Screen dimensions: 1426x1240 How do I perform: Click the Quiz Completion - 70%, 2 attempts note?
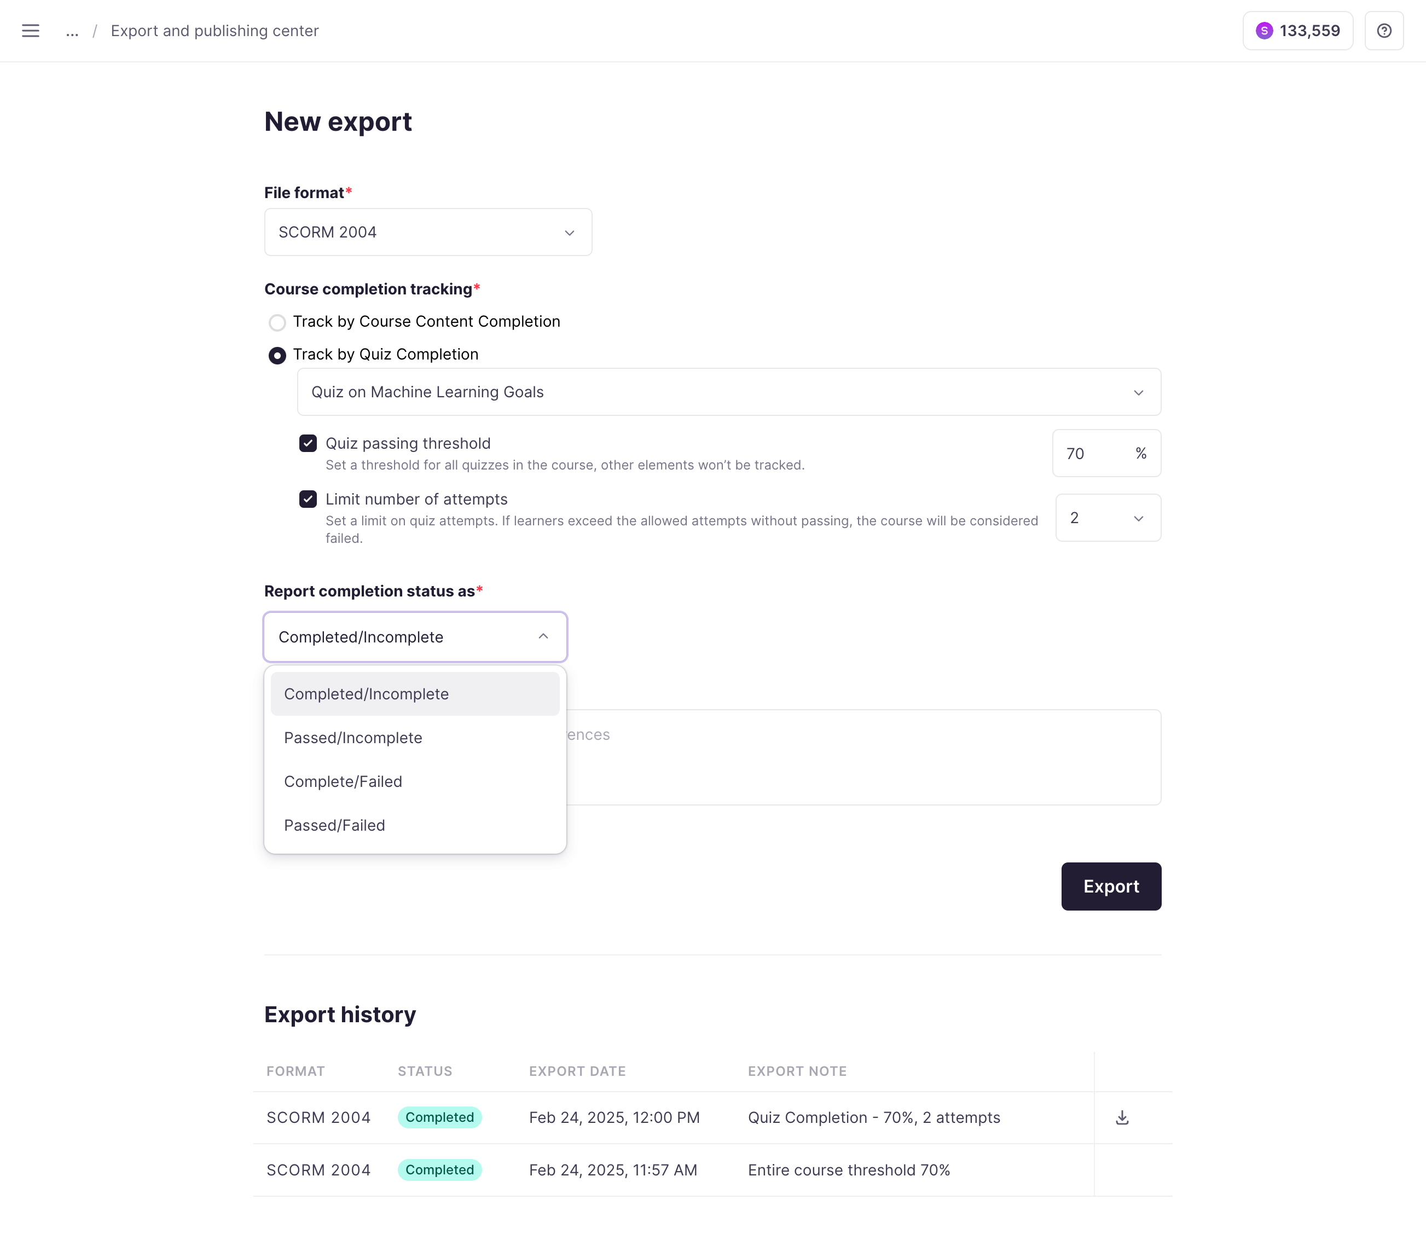click(874, 1117)
